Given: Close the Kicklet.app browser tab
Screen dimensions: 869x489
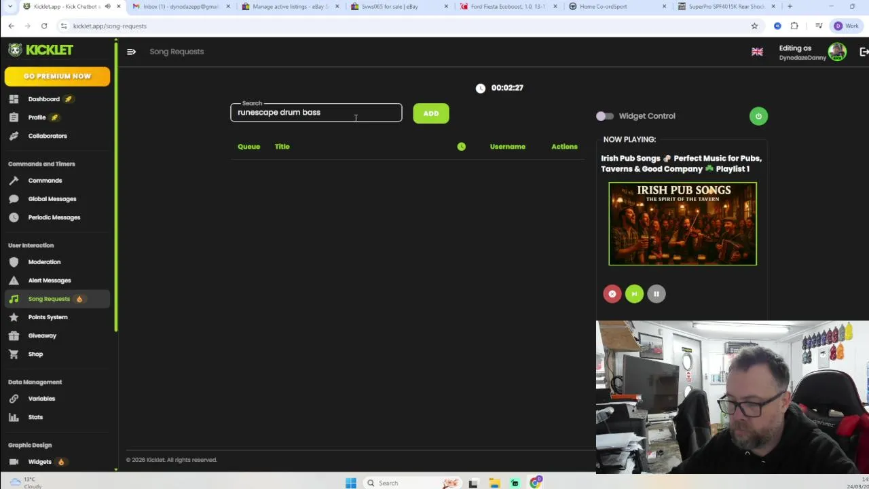Looking at the screenshot, I should 119,7.
